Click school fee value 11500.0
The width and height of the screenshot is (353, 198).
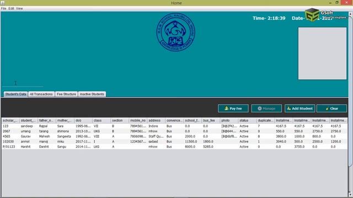(191, 142)
